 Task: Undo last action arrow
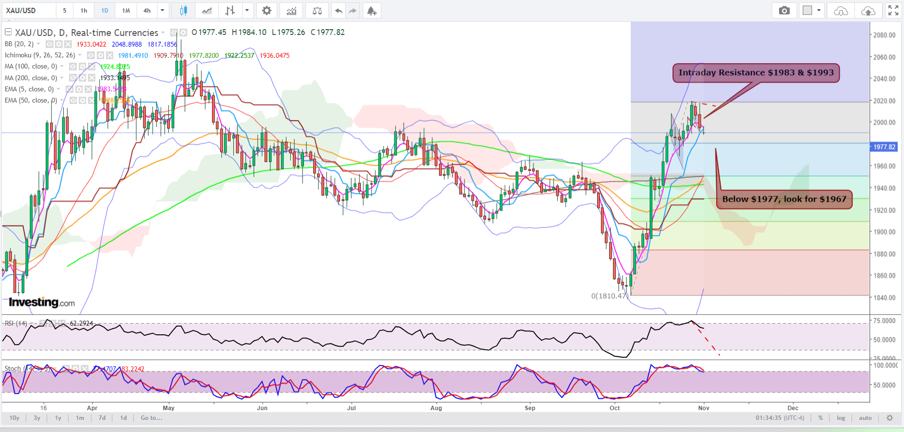[338, 11]
